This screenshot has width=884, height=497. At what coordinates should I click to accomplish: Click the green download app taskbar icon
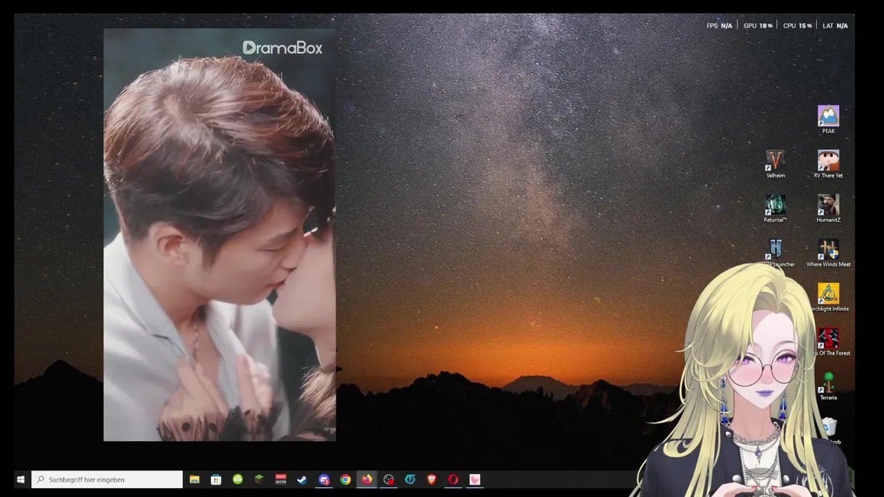click(x=238, y=479)
